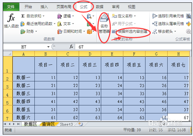Switch to the 数据 Data tab
Viewport: 193px width, 136px height.
tap(100, 7)
